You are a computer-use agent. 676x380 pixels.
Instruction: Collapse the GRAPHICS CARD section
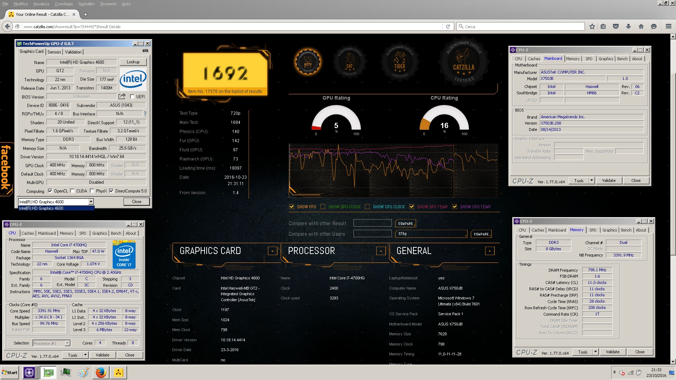click(272, 251)
